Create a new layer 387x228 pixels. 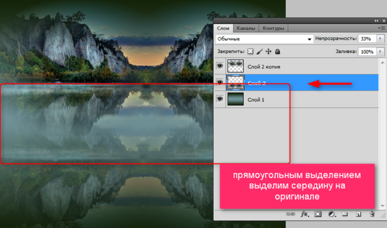[358, 214]
